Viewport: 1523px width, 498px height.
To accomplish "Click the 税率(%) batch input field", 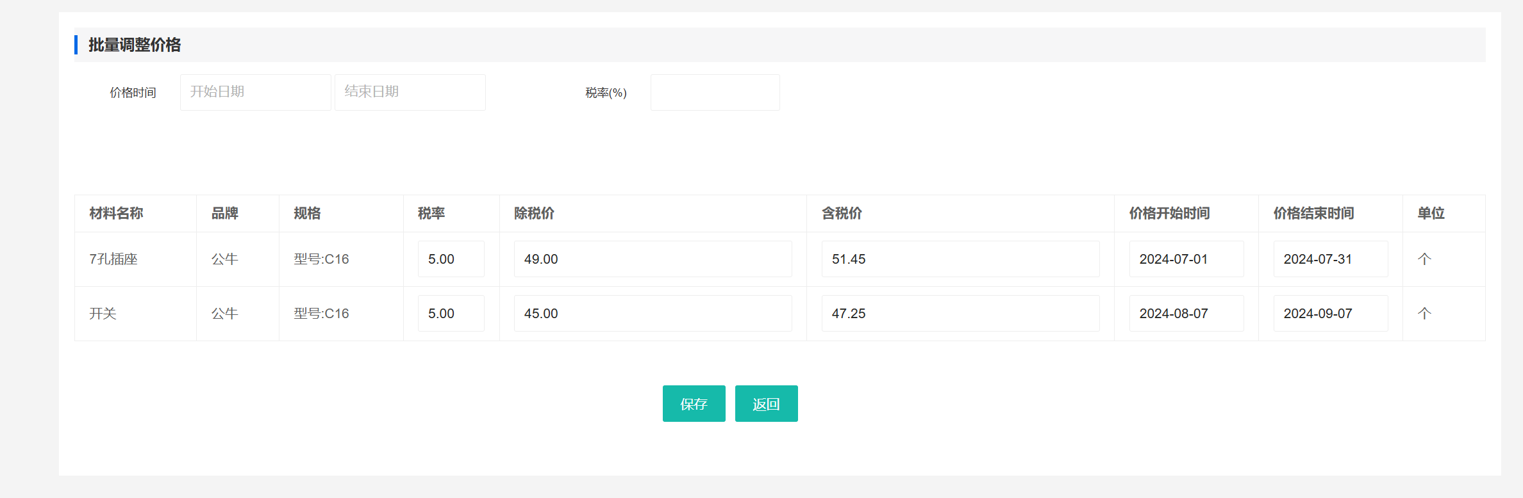I will 715,92.
